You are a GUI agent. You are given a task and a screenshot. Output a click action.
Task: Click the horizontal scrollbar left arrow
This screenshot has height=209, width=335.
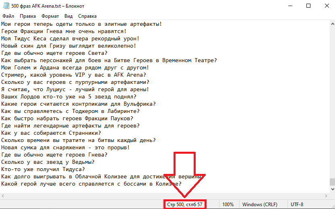pos(3,195)
